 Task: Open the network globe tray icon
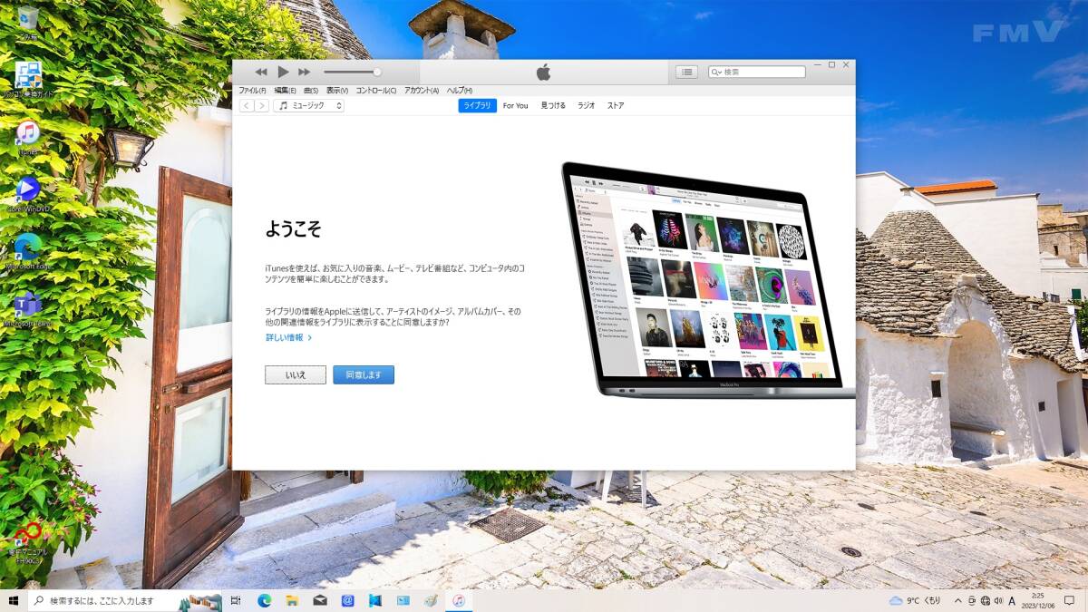(986, 600)
